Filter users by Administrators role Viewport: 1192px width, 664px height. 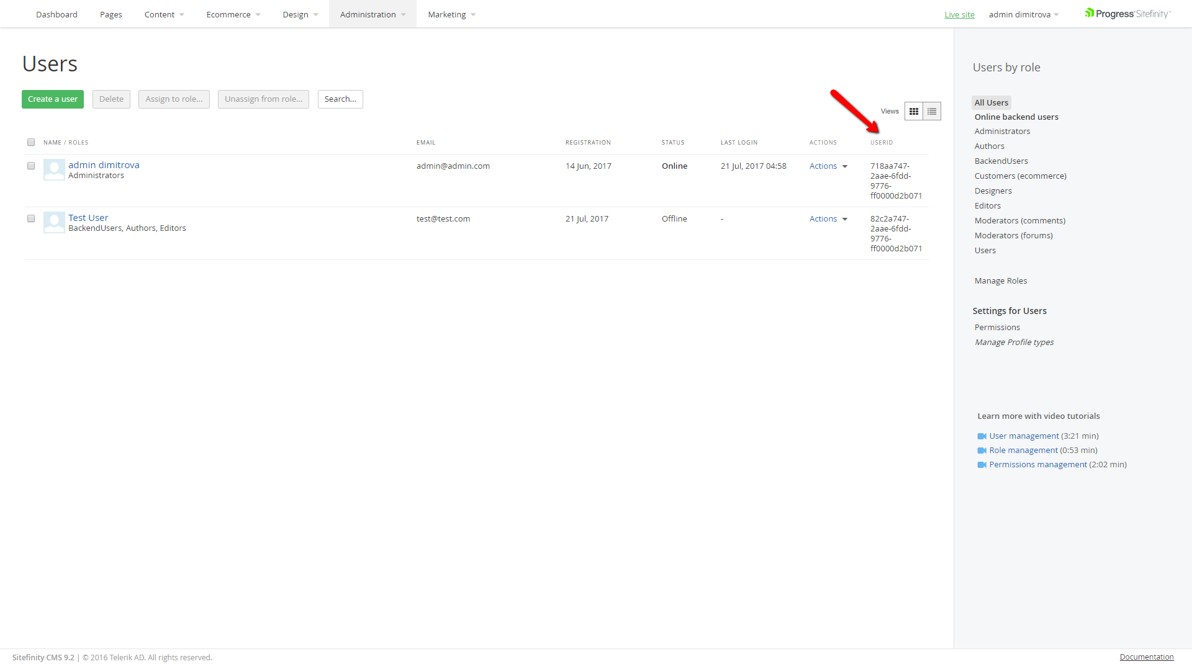pyautogui.click(x=1002, y=132)
